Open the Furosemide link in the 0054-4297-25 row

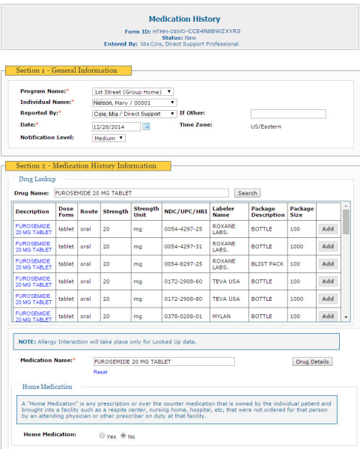coord(34,229)
